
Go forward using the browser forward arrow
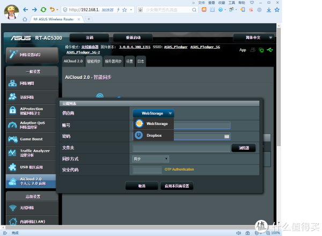click(x=34, y=10)
